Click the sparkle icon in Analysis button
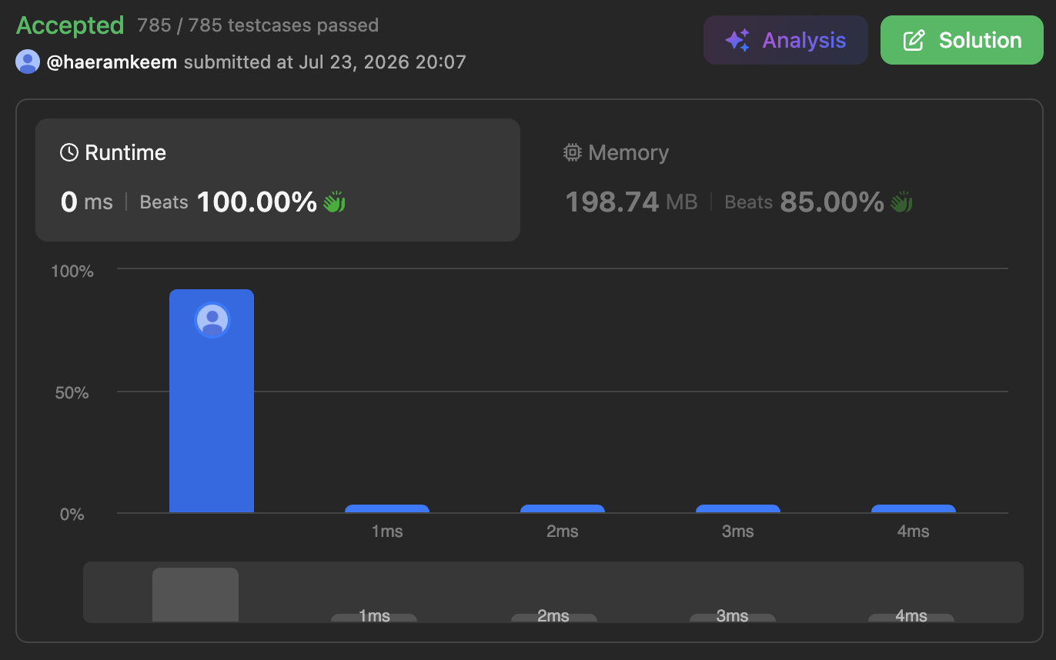 tap(737, 40)
